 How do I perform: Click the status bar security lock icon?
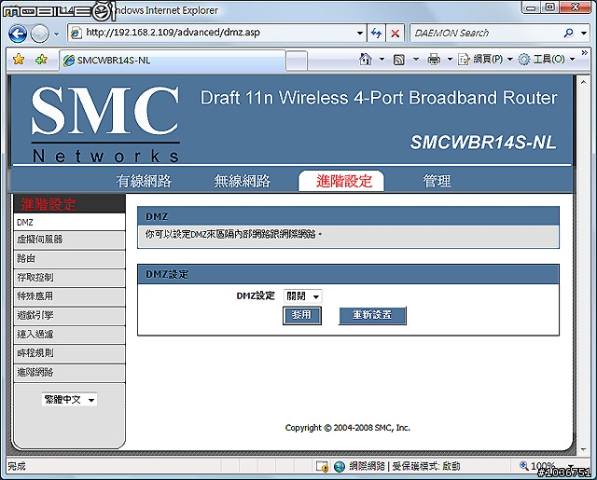click(x=322, y=466)
